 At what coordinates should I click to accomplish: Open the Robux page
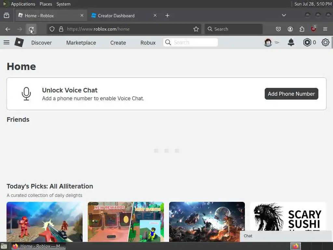click(x=148, y=43)
